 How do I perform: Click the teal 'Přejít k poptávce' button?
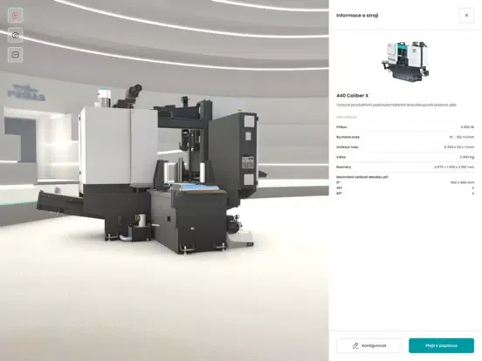click(x=441, y=345)
